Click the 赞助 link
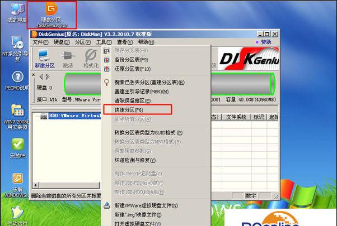The height and width of the screenshot is (226, 337). [x=266, y=42]
